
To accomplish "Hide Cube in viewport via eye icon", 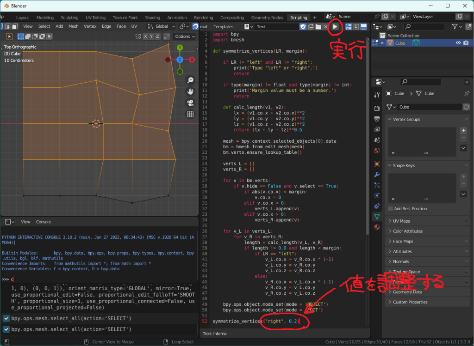I will (458, 43).
